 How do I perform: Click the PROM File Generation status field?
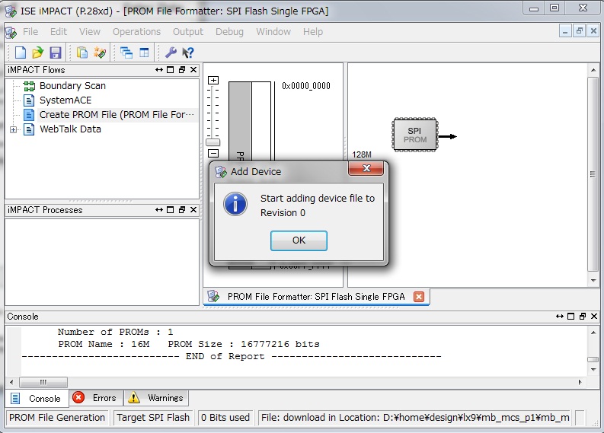click(57, 418)
